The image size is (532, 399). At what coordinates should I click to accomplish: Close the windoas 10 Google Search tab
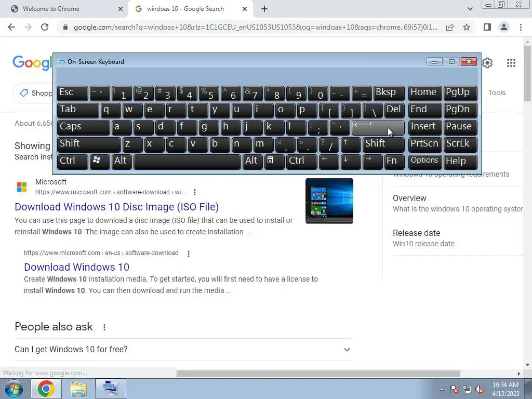pos(245,9)
